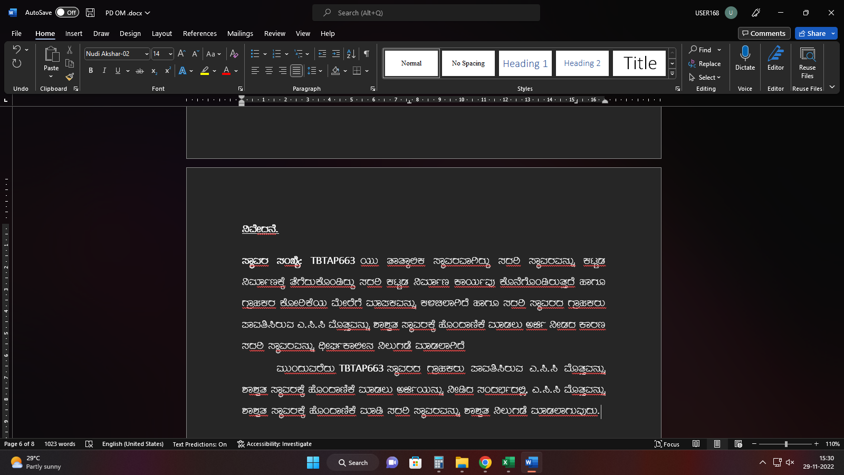Click in the Search box
Image resolution: width=844 pixels, height=475 pixels.
[426, 13]
